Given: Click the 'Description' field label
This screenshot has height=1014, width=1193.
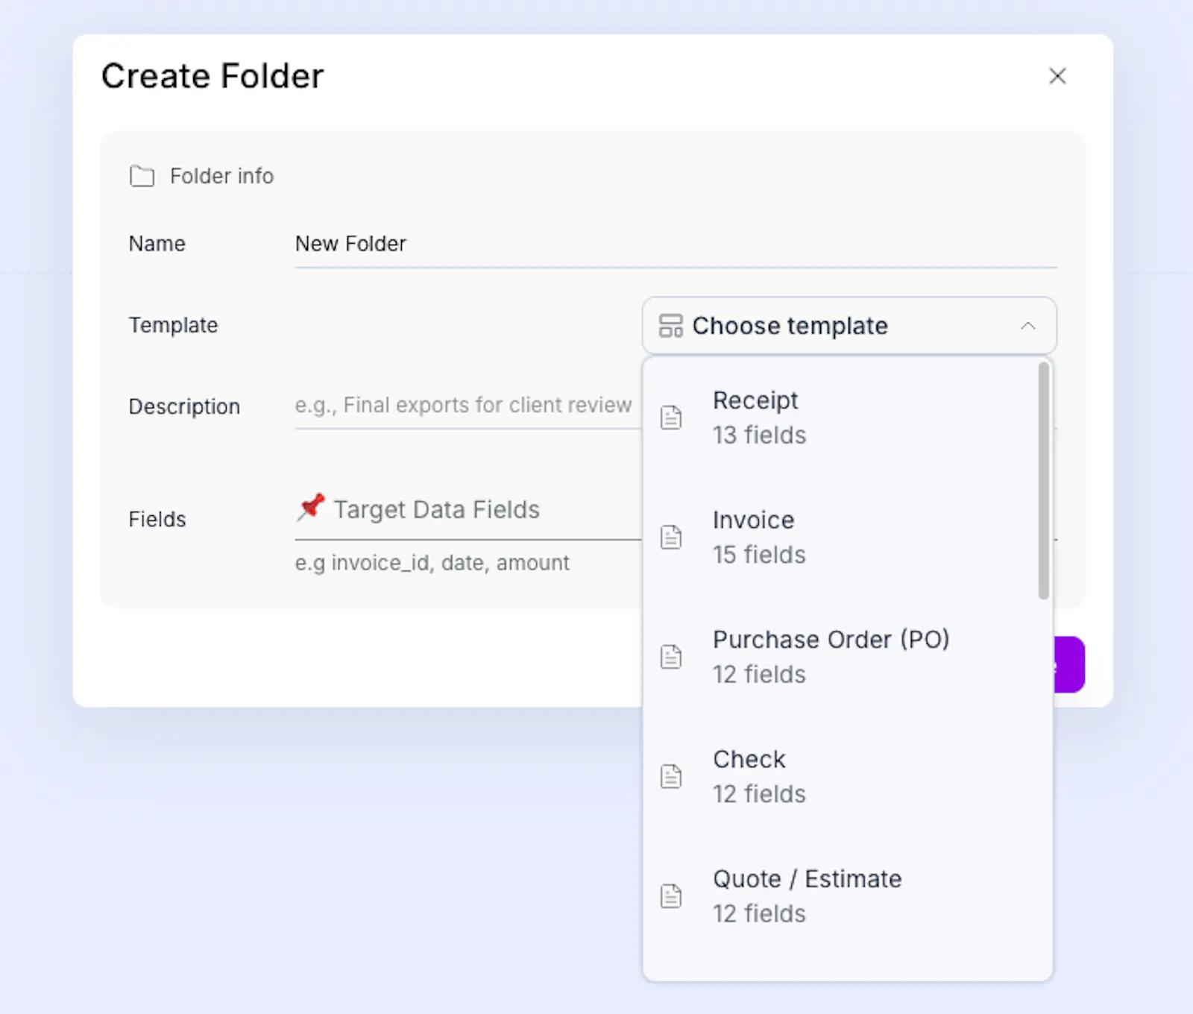Looking at the screenshot, I should tap(184, 406).
